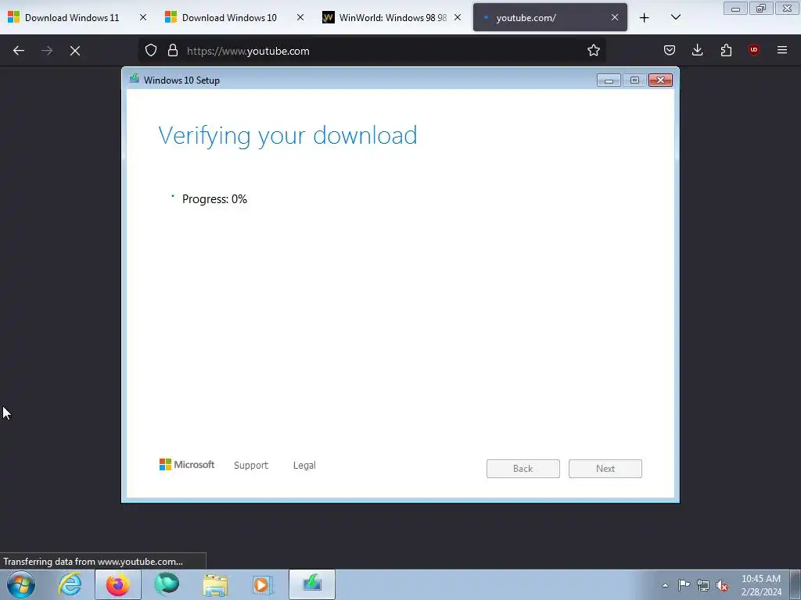The width and height of the screenshot is (801, 600).
Task: Close the WinWorld tab
Action: click(x=458, y=17)
